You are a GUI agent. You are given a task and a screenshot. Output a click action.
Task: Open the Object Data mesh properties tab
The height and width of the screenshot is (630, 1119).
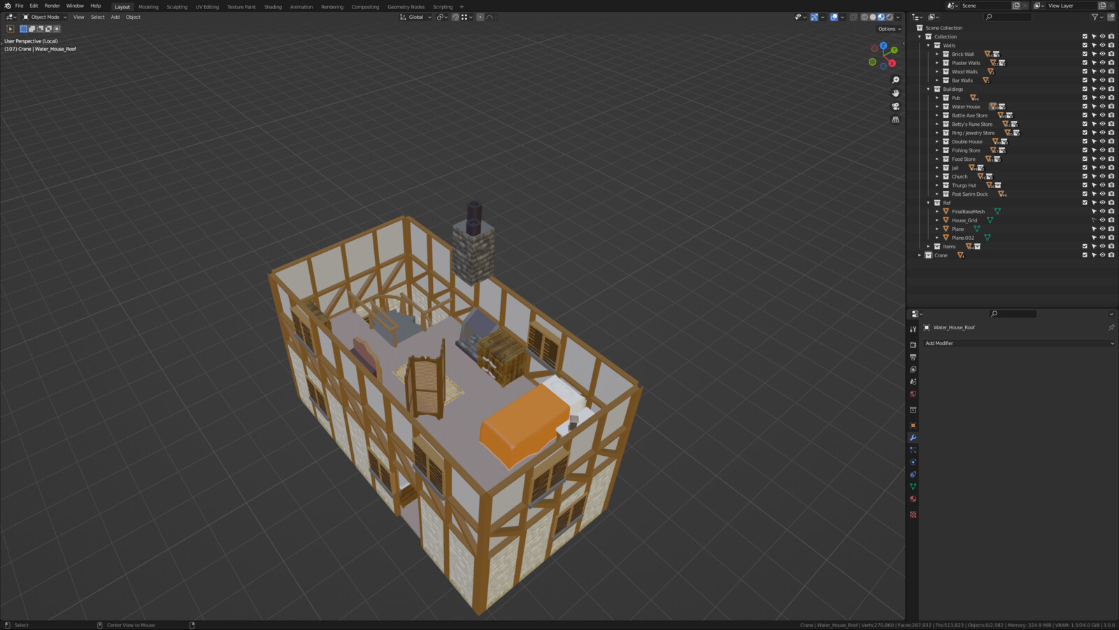tap(913, 487)
